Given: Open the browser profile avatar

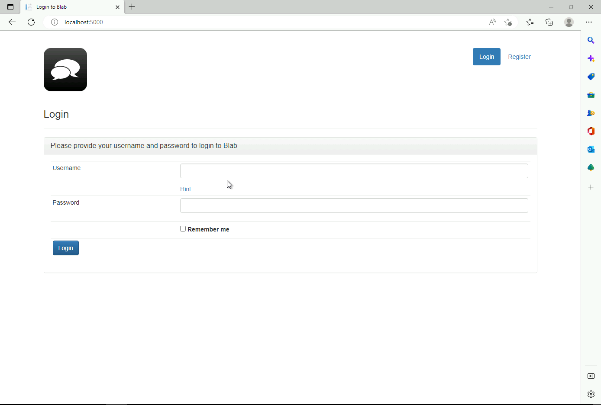Looking at the screenshot, I should tap(569, 22).
